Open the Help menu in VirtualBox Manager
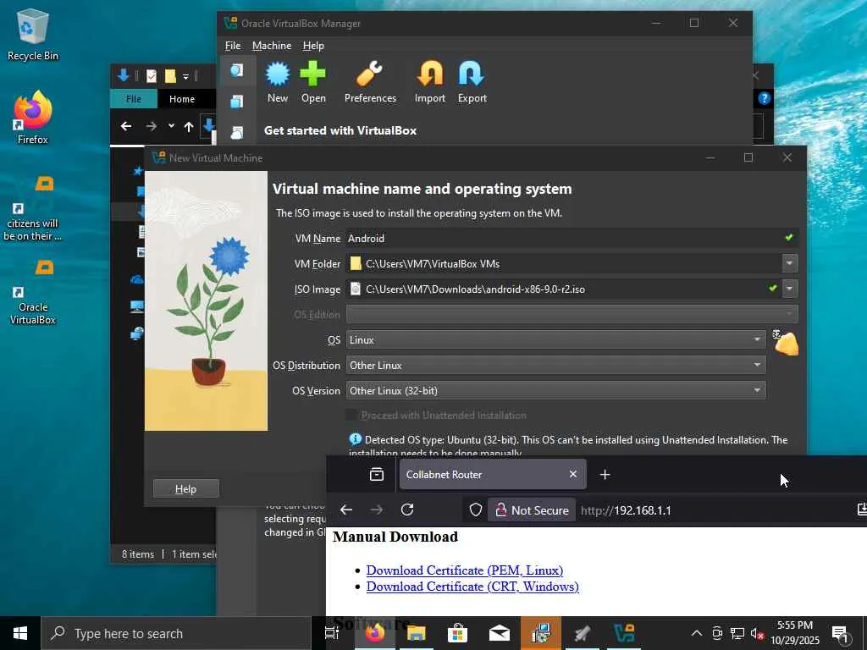 point(313,46)
